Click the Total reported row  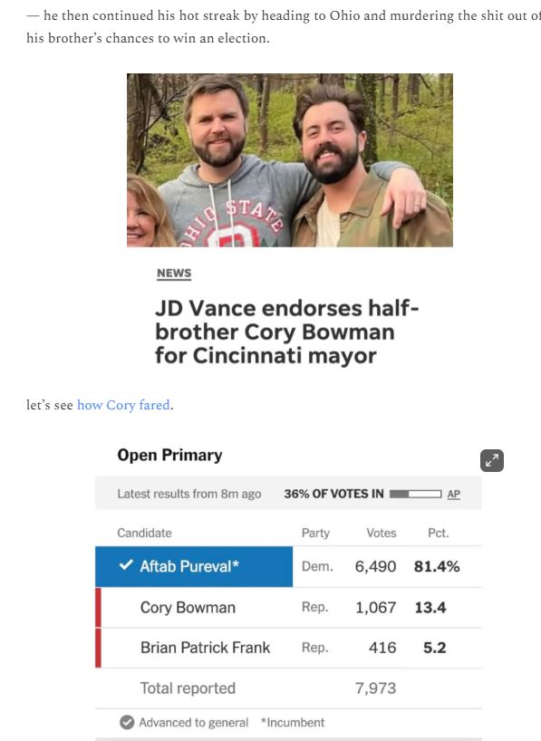point(288,688)
